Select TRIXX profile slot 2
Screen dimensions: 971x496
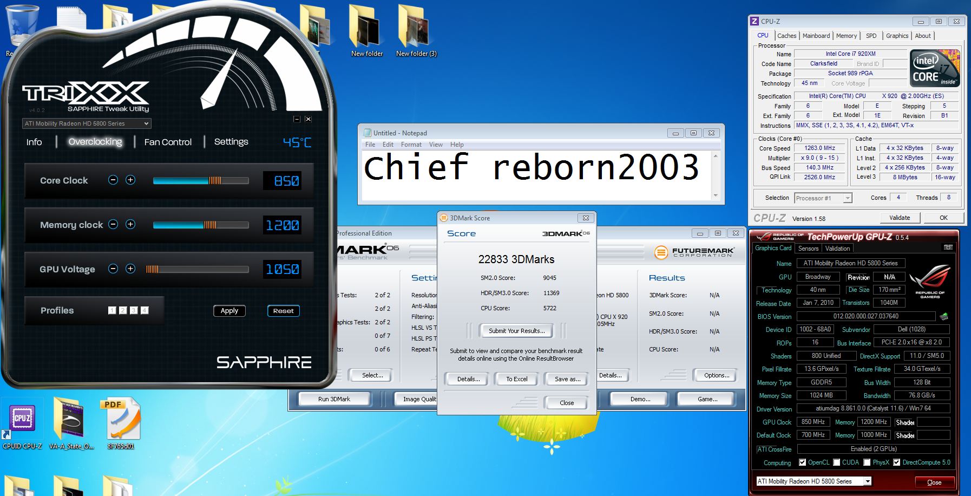click(123, 310)
